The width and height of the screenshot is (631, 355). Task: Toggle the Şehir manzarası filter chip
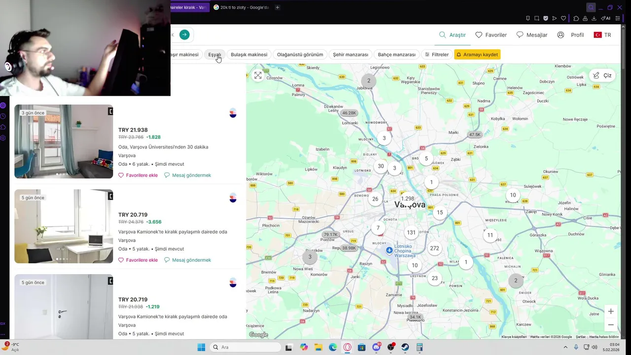[x=351, y=55]
